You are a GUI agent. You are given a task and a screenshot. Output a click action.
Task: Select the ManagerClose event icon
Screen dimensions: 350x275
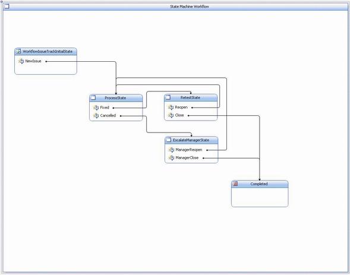(x=171, y=157)
